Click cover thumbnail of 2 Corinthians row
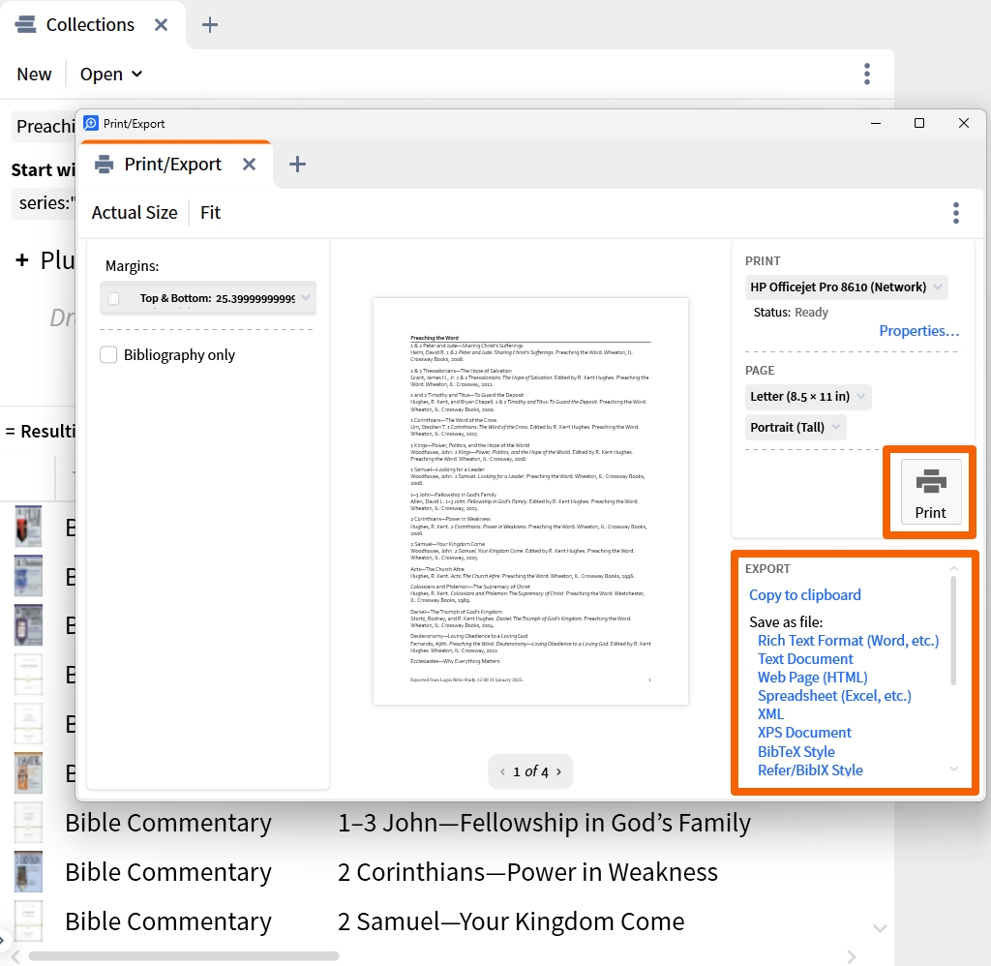 28,872
